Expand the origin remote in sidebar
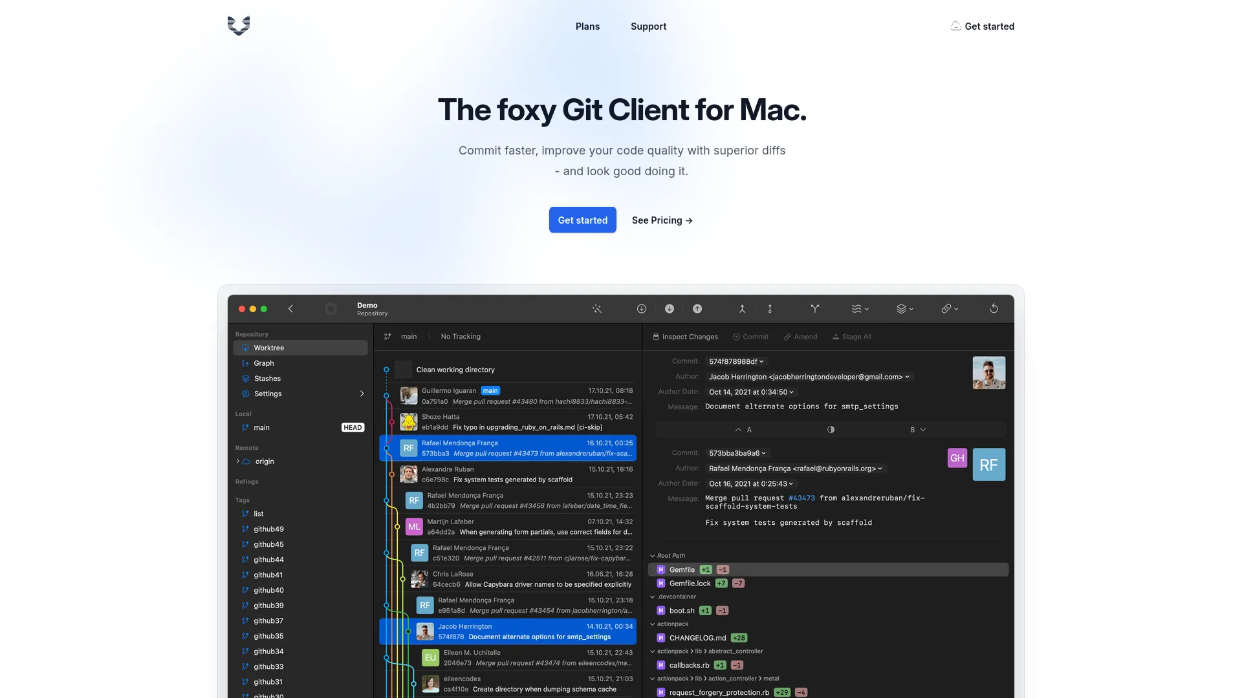1242x698 pixels. click(x=237, y=461)
